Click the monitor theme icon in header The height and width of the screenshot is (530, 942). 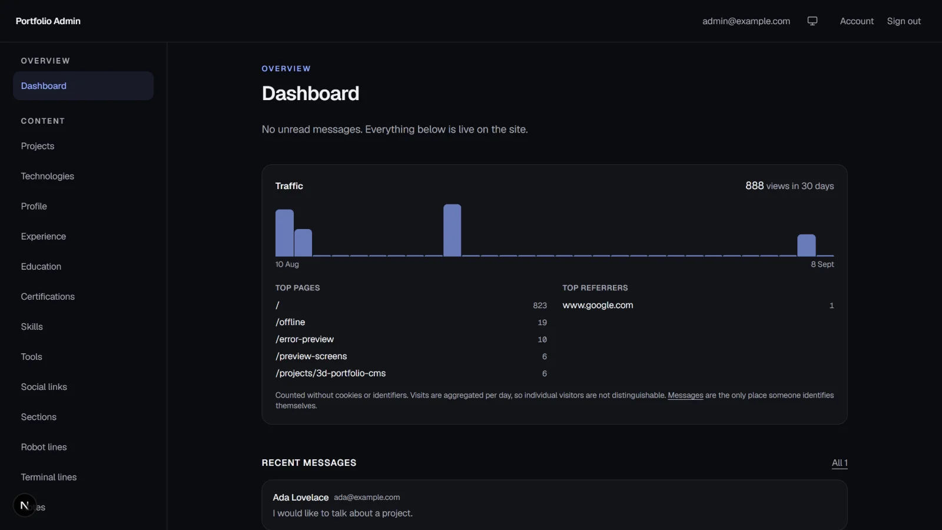pos(812,21)
